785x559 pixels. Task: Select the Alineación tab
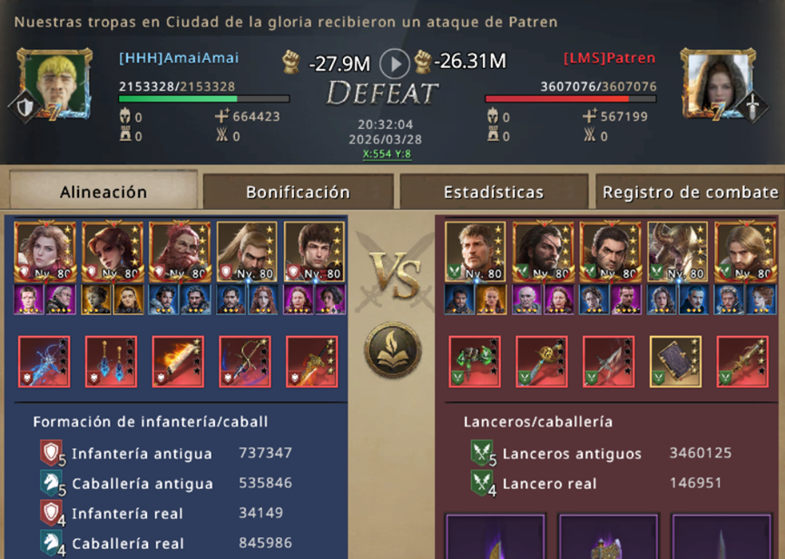[x=103, y=191]
